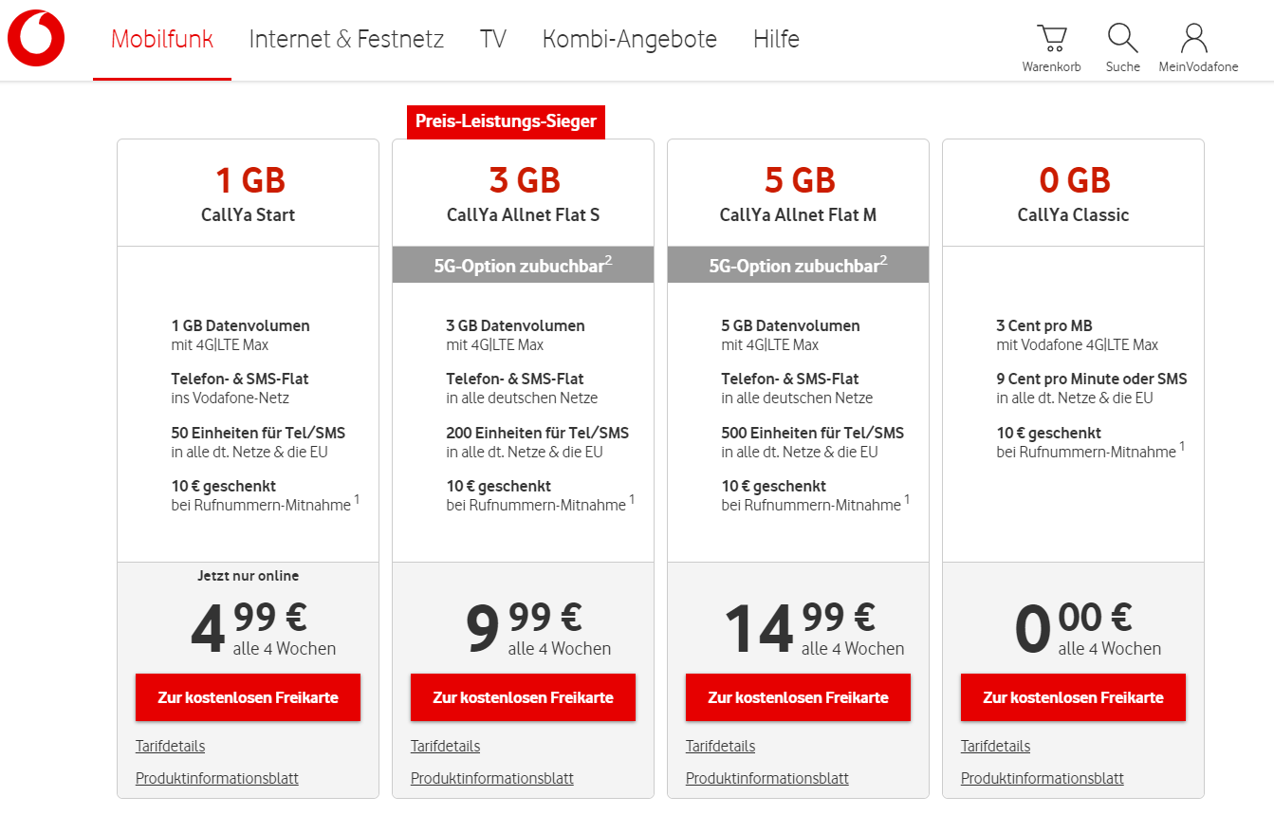Open the Internet & Festnetz menu
The height and width of the screenshot is (815, 1274).
click(x=346, y=39)
